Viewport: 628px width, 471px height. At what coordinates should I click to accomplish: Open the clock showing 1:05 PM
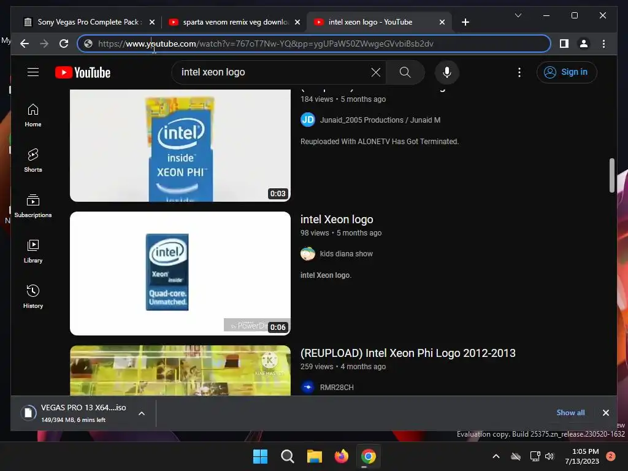click(x=582, y=456)
